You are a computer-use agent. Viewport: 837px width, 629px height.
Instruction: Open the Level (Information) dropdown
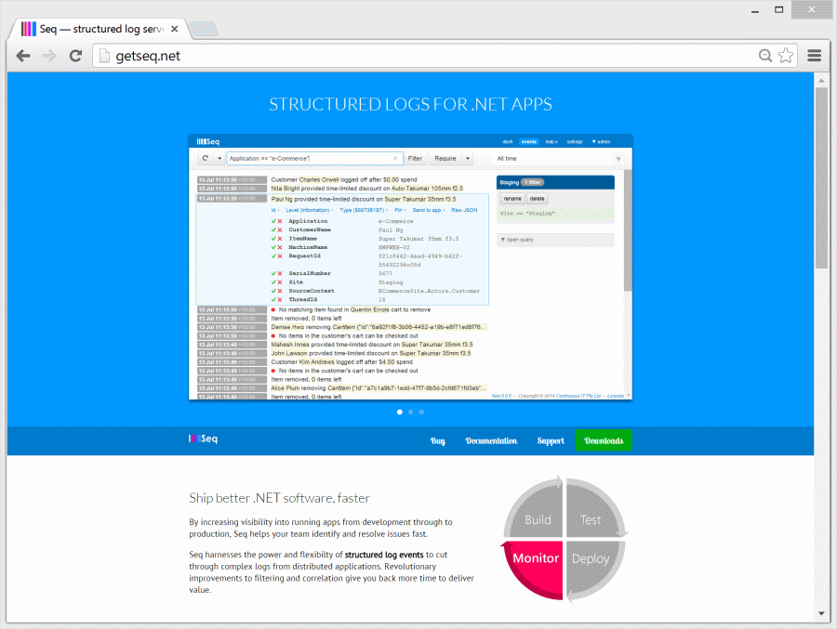tap(310, 210)
